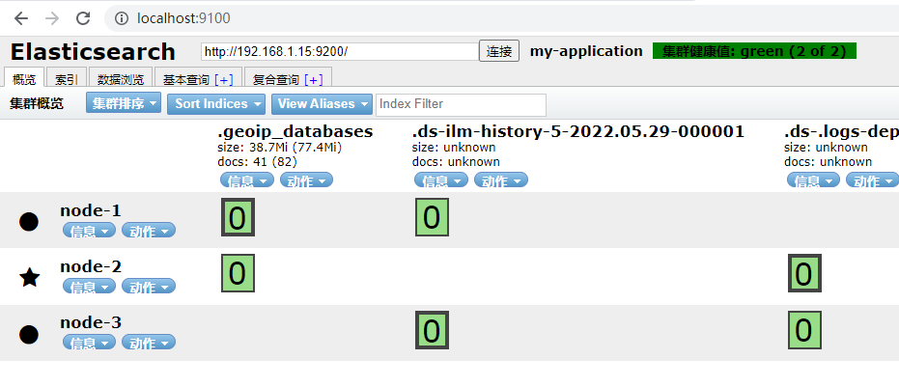The image size is (899, 387).
Task: Click the browser address bar localhost:9100
Action: tap(183, 19)
